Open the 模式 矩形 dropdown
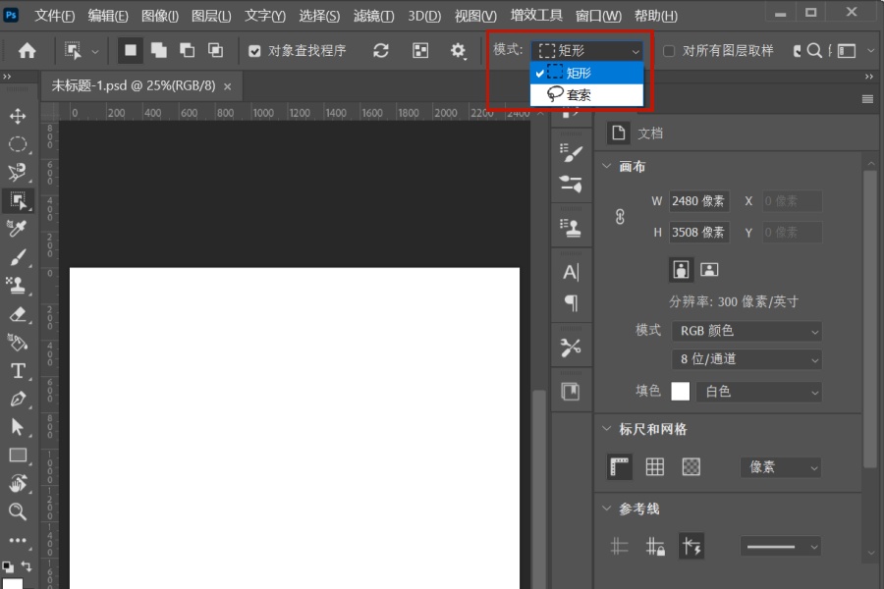Image resolution: width=884 pixels, height=589 pixels. 587,51
